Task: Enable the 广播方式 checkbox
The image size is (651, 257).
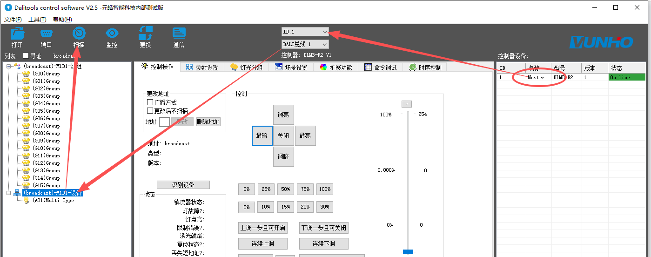Action: (150, 102)
